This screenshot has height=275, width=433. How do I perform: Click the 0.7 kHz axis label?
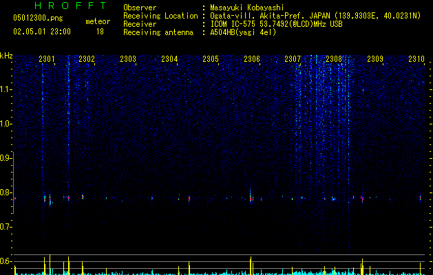(6, 227)
